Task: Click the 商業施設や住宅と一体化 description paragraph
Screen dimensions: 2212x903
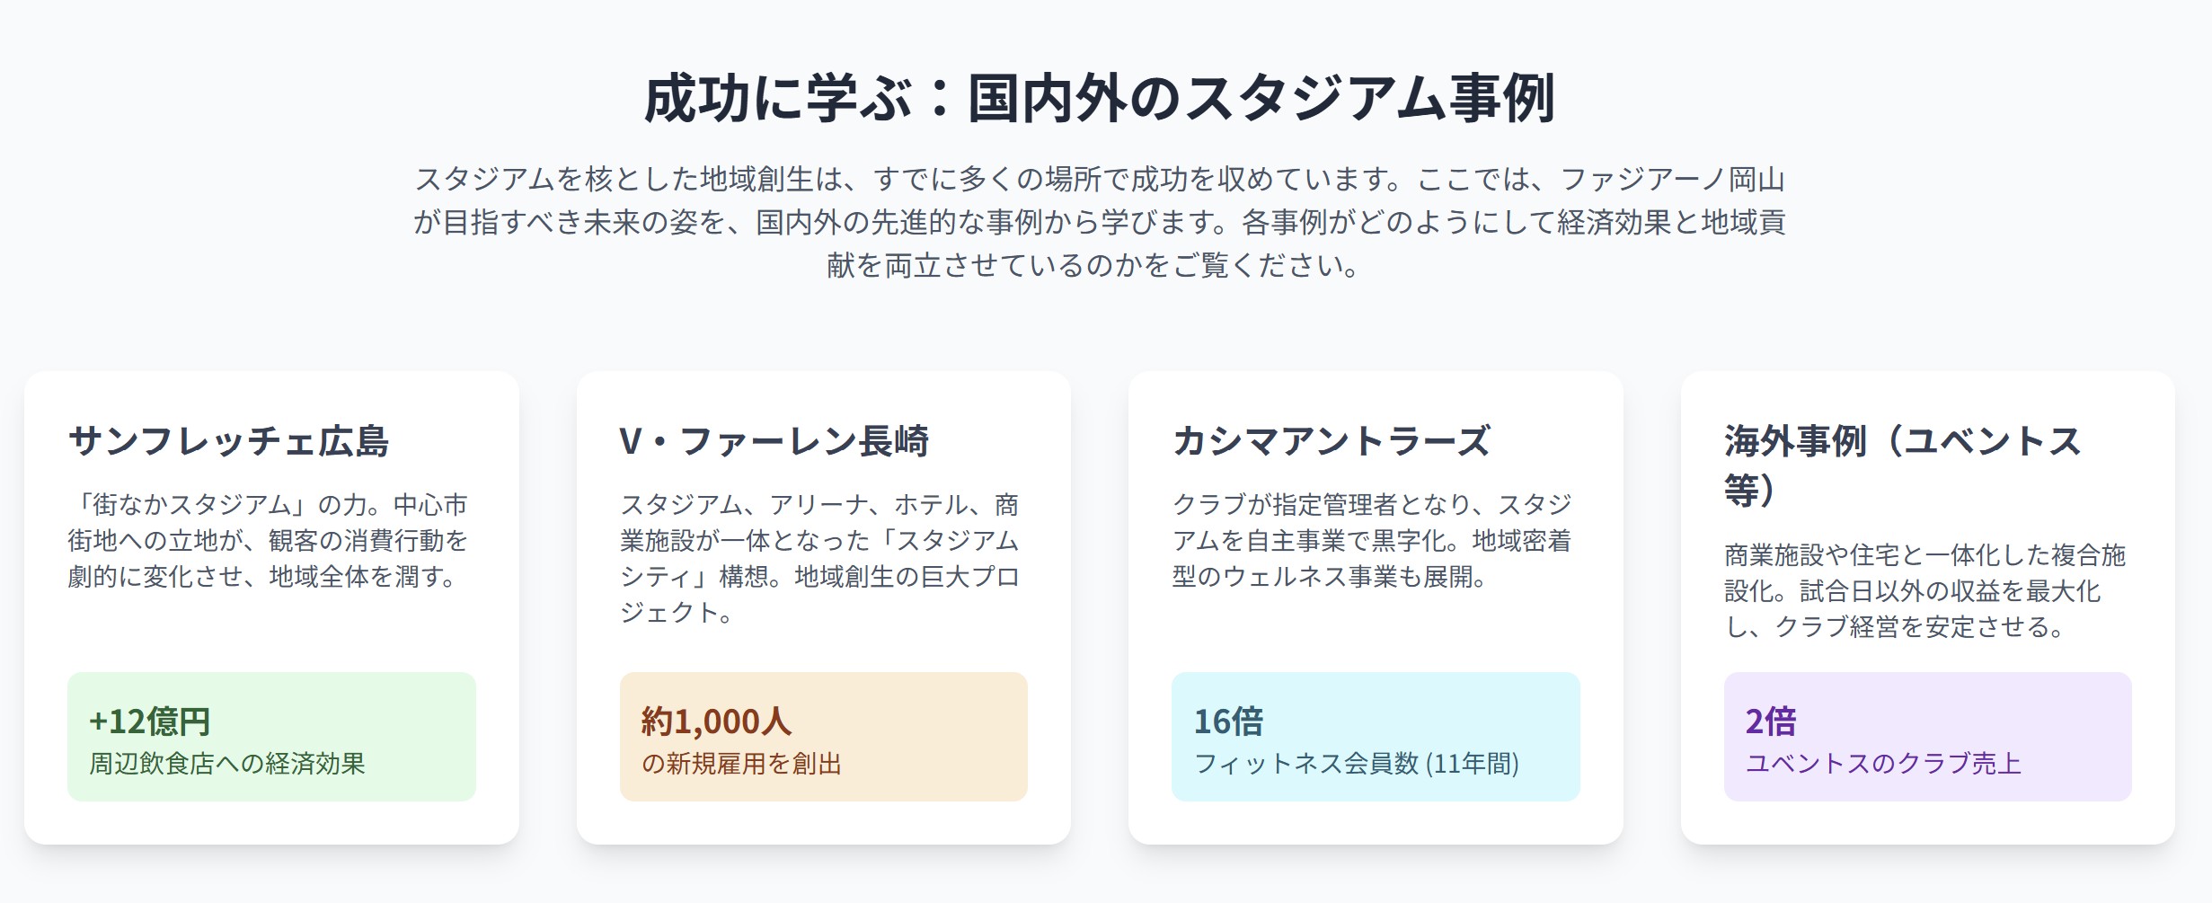Action: (x=1924, y=591)
